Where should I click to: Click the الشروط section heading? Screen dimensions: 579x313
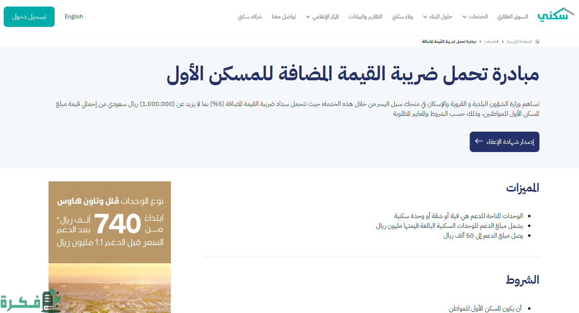(x=523, y=280)
